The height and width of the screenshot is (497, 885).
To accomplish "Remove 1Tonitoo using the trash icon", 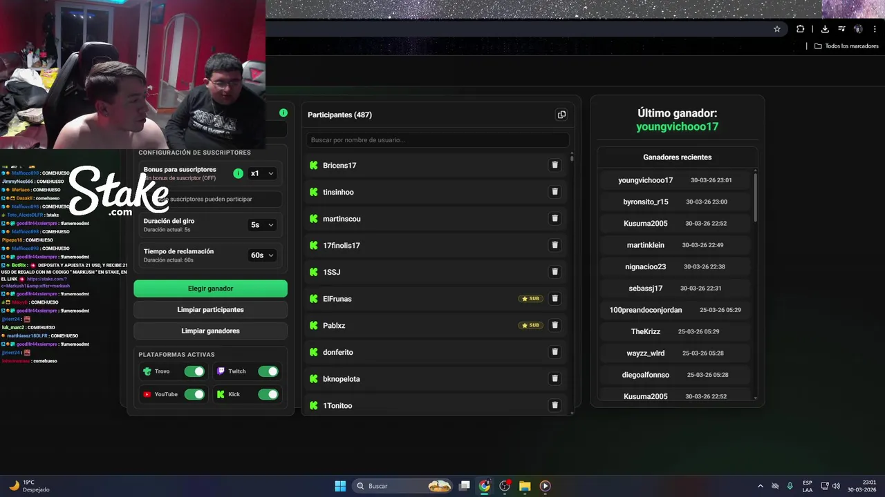I will tap(555, 405).
